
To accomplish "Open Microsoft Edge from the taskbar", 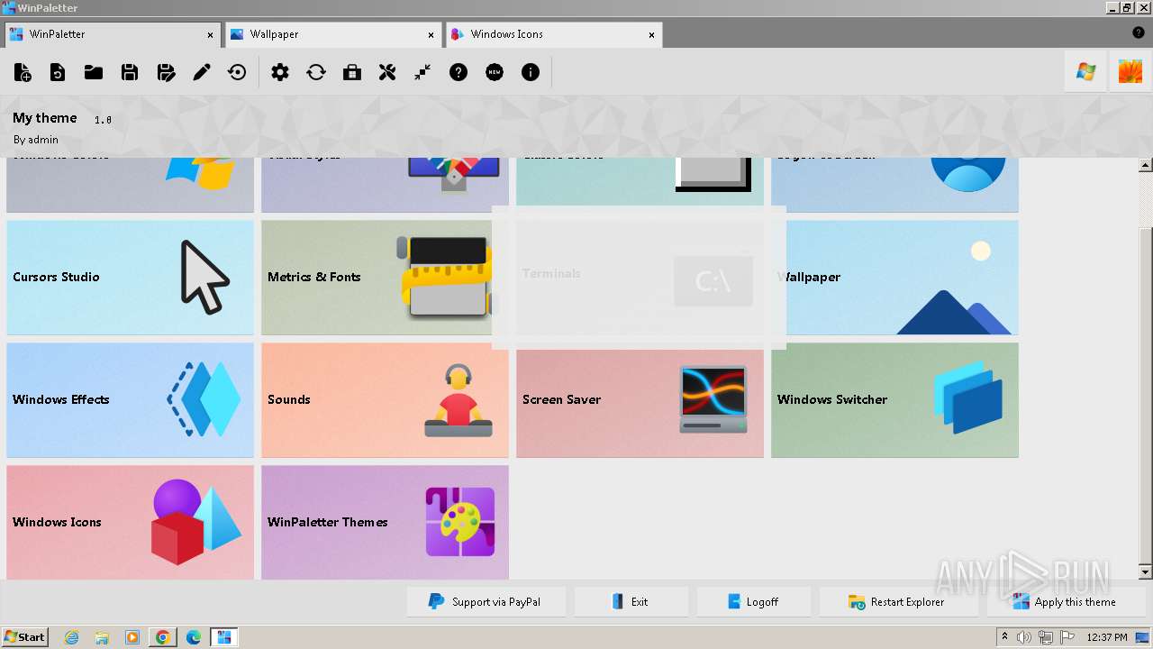I will tap(194, 637).
